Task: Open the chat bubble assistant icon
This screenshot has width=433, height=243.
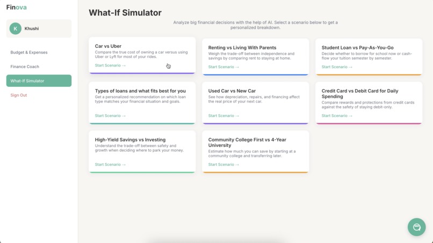Action: pyautogui.click(x=416, y=227)
